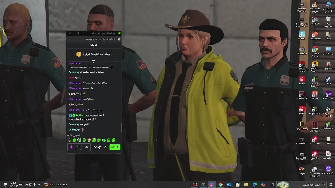This screenshot has height=188, width=335.
Task: Open Google Chrome from the taskbar
Action: coord(220,185)
